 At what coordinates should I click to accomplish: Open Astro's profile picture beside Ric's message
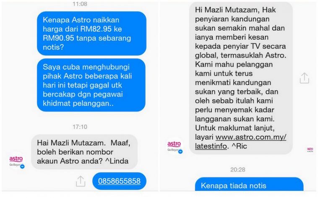coord(175,146)
